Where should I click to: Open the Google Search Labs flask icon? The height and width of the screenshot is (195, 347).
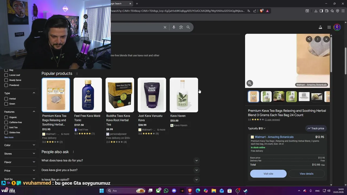(x=320, y=27)
